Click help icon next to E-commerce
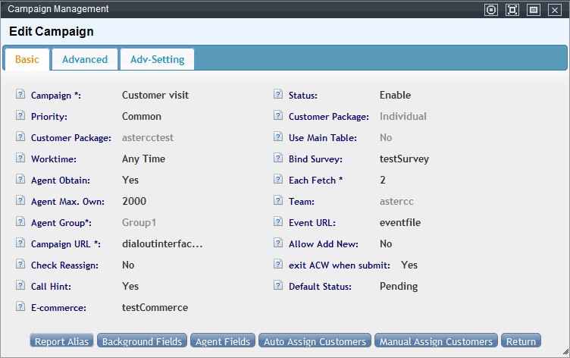570x358 pixels. click(x=20, y=308)
